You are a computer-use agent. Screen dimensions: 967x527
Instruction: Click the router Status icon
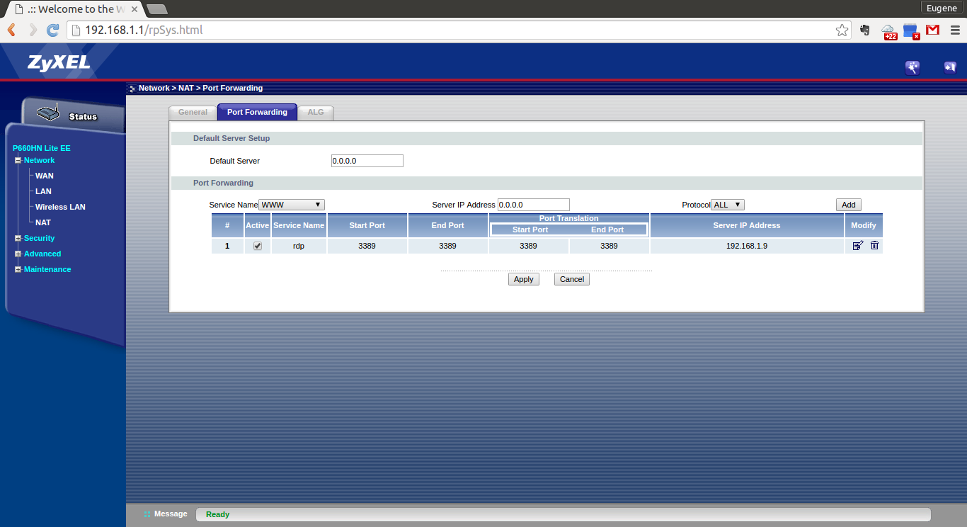pos(48,113)
